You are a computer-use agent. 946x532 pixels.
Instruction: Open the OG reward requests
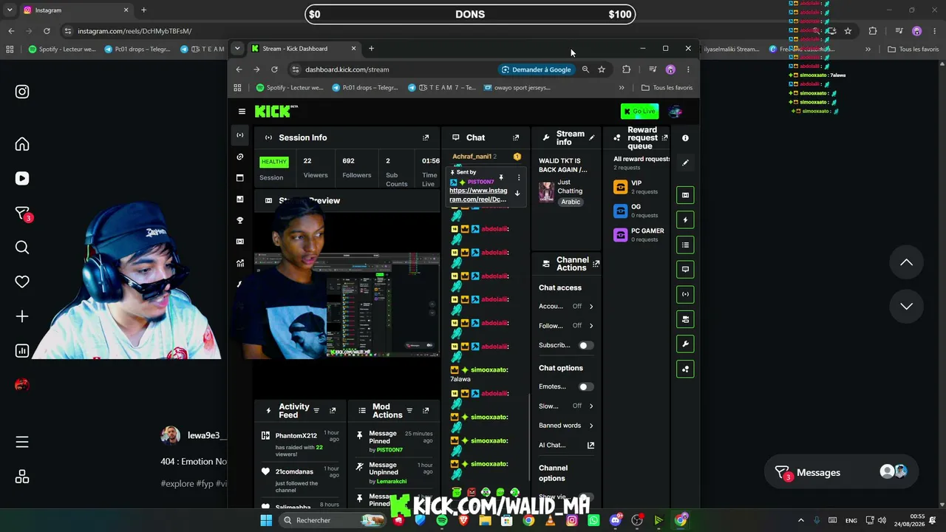click(x=641, y=211)
